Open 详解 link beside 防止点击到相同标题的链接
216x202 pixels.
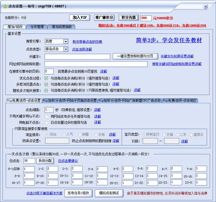[x=116, y=141]
